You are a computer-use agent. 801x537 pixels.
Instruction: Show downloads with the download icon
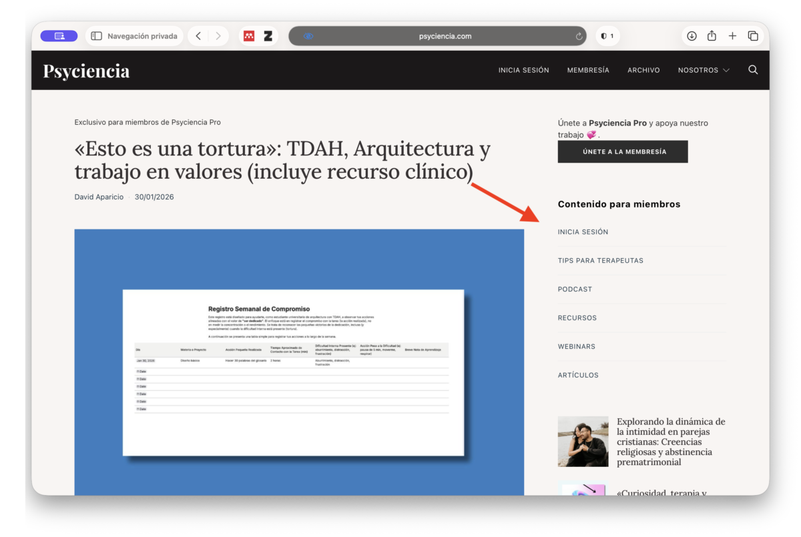click(x=692, y=36)
